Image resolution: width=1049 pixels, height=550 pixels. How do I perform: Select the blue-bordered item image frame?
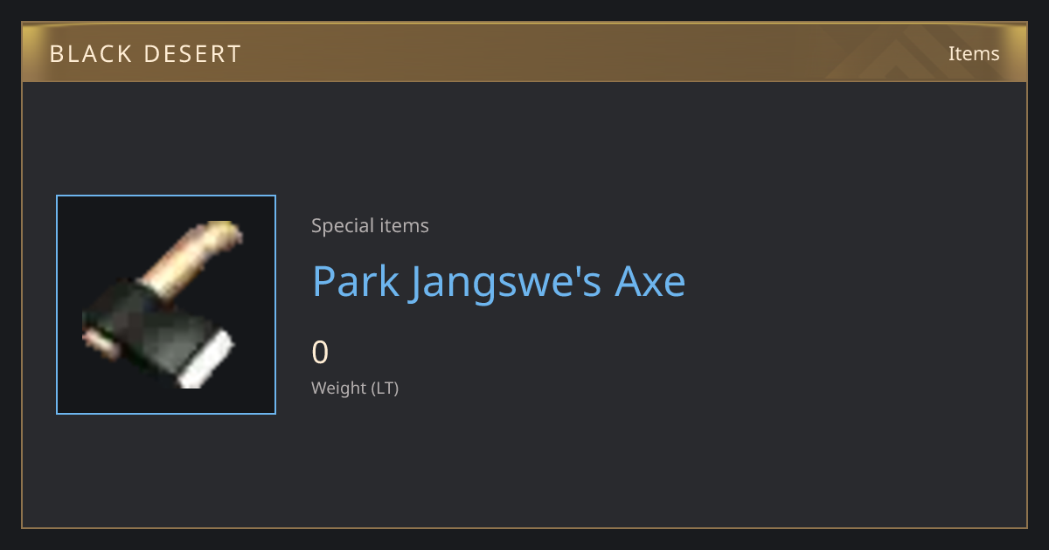[166, 305]
